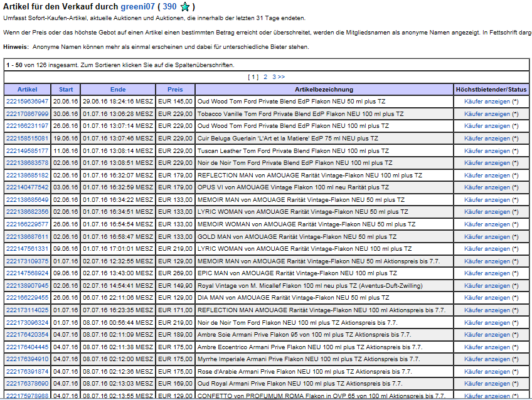Open item number 222170867999
The image size is (532, 400).
(x=28, y=114)
